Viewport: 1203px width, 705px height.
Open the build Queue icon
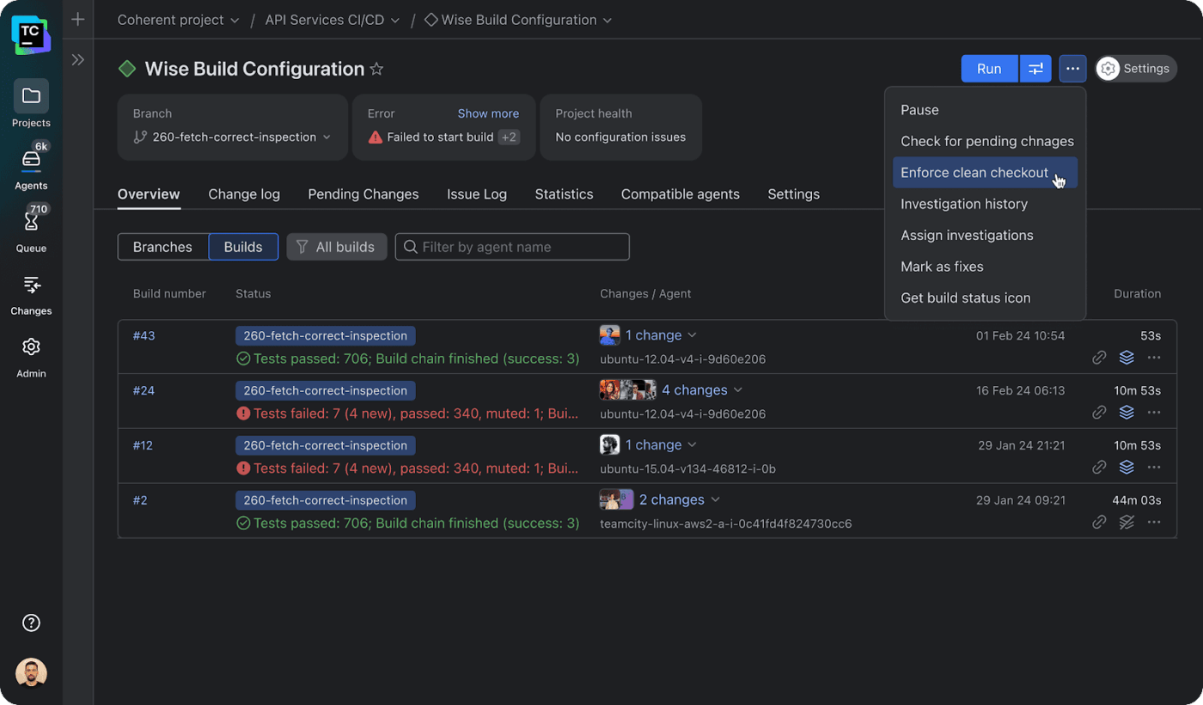pos(31,223)
